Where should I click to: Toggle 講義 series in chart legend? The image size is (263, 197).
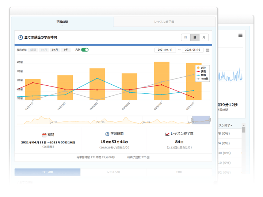tap(201, 72)
